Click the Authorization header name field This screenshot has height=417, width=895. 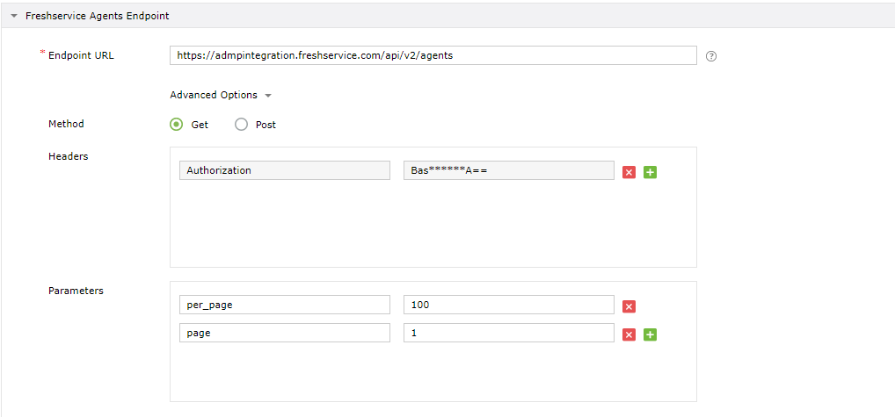click(284, 170)
